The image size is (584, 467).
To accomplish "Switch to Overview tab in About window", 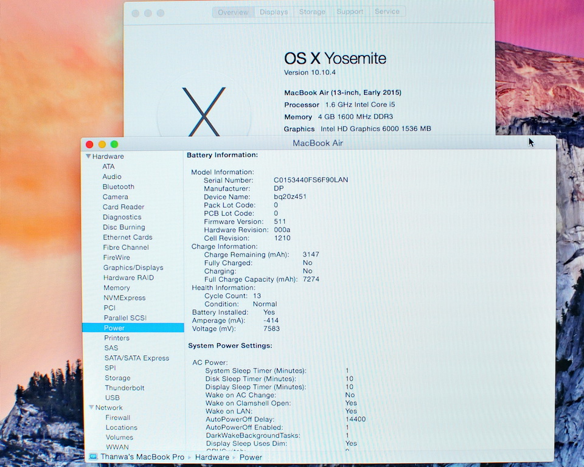I will pyautogui.click(x=233, y=12).
